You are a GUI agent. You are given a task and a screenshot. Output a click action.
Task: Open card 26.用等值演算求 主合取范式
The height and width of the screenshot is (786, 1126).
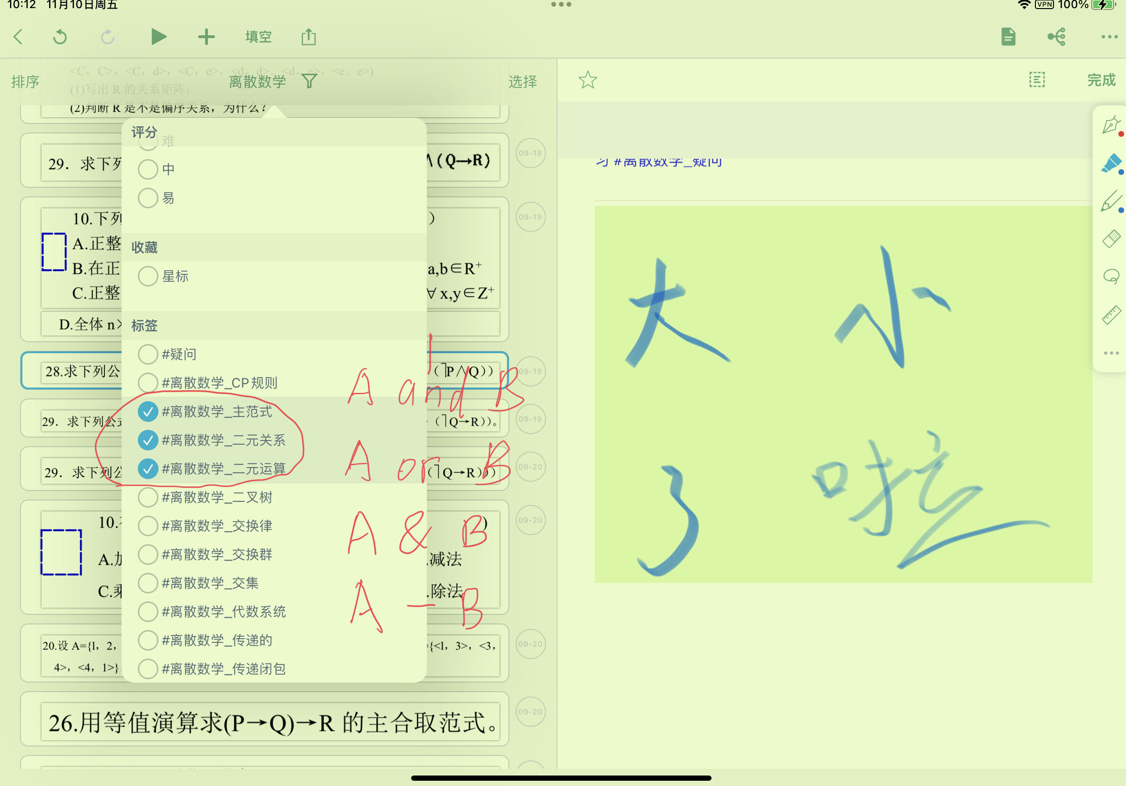coord(264,719)
